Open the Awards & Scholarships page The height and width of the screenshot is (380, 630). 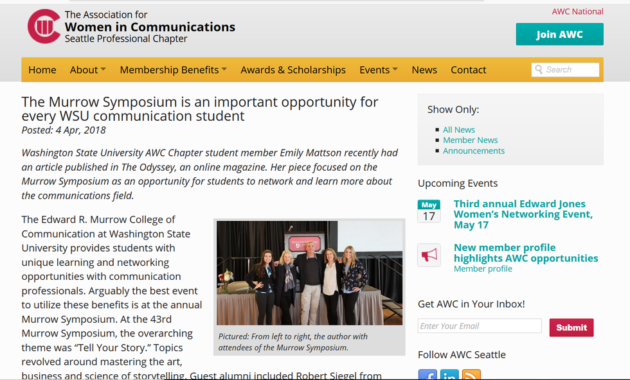[x=293, y=70]
